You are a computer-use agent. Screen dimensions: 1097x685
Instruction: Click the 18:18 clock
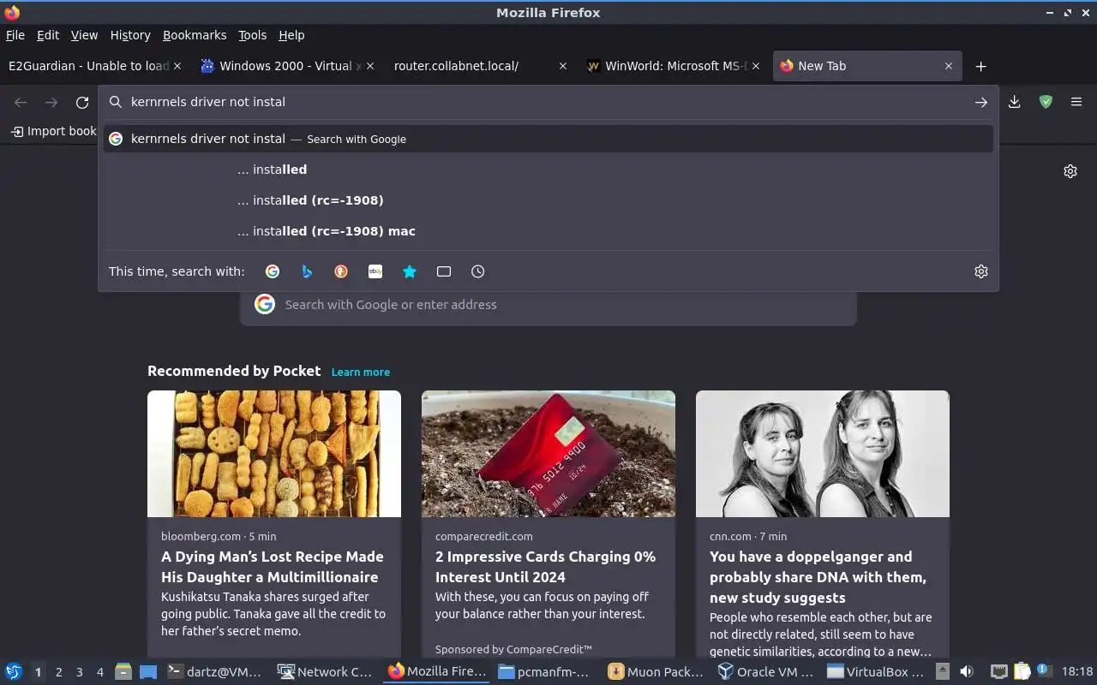click(x=1076, y=672)
